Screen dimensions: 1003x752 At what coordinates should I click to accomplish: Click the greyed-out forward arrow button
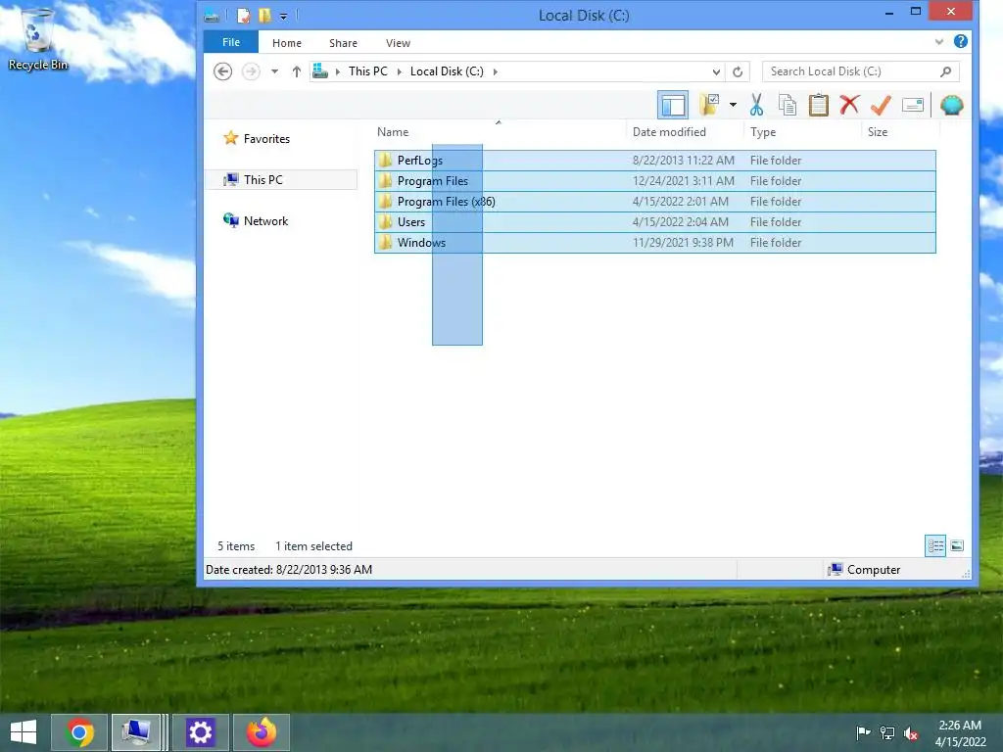[x=251, y=70]
